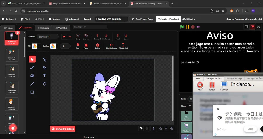Zoom in the paint canvas

click(172, 128)
